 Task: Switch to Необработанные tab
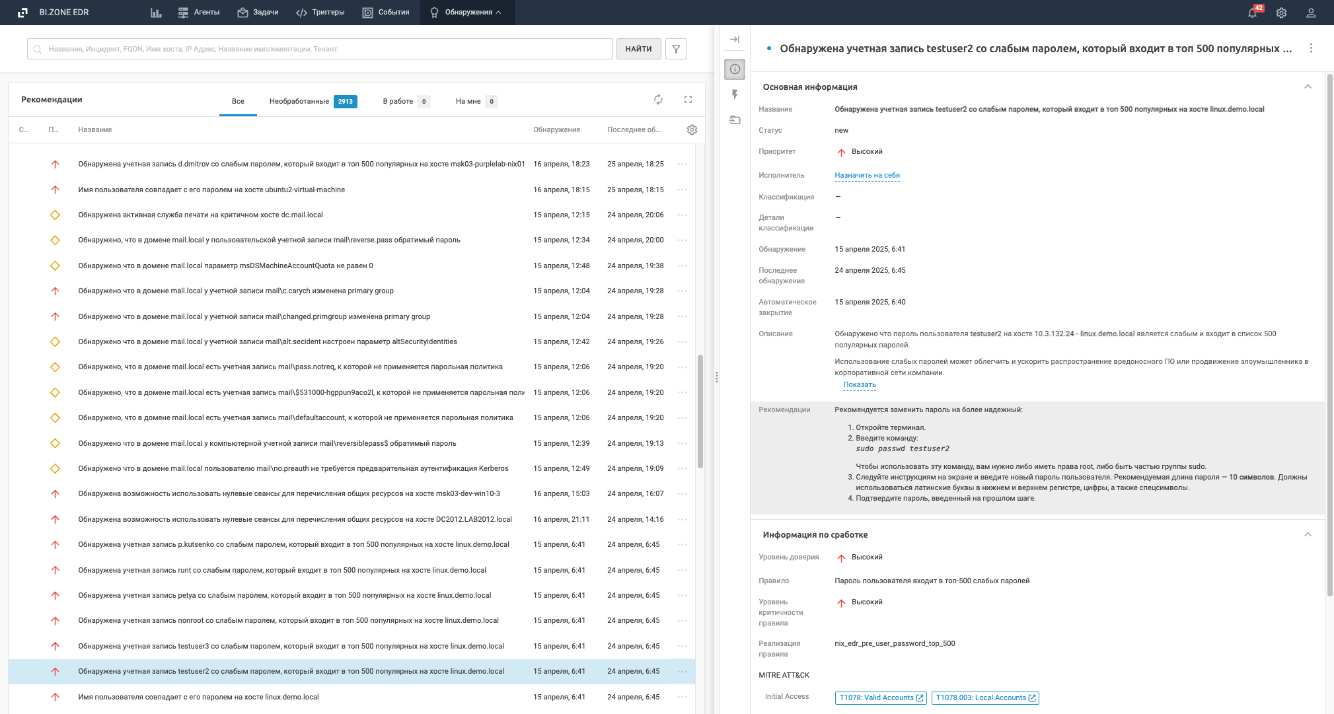[x=313, y=101]
